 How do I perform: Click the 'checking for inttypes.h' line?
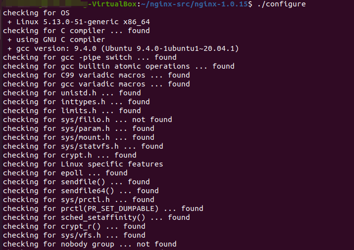click(76, 102)
